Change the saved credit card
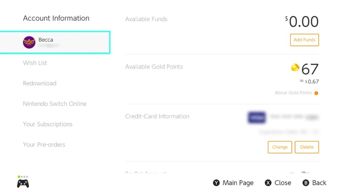Viewport: 342px width, 192px height. [x=280, y=147]
